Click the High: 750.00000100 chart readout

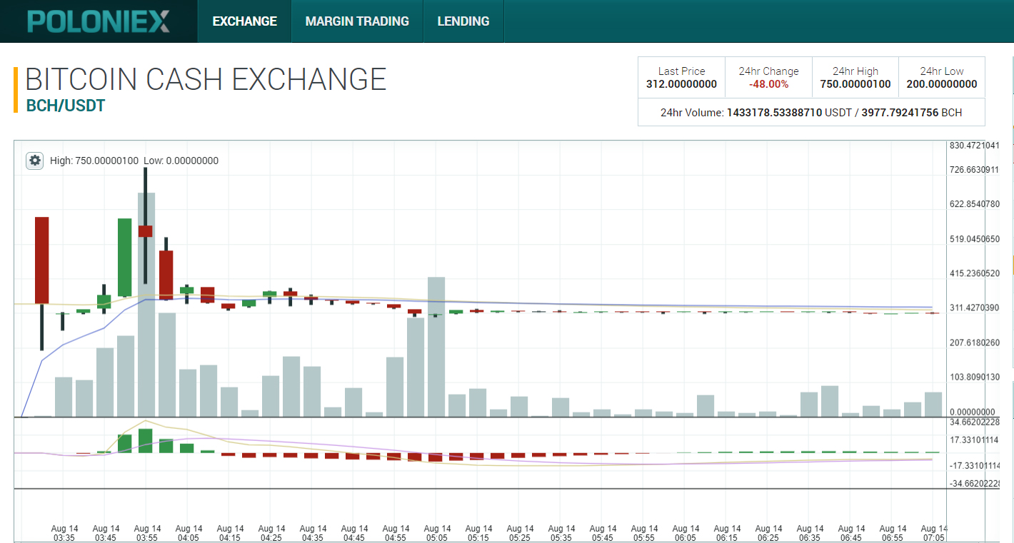(94, 161)
